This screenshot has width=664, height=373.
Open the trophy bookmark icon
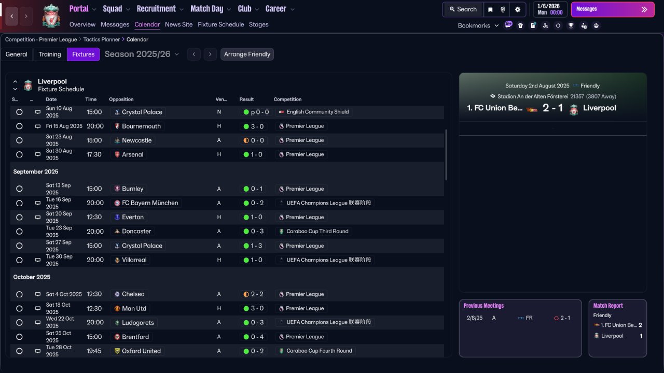point(571,25)
